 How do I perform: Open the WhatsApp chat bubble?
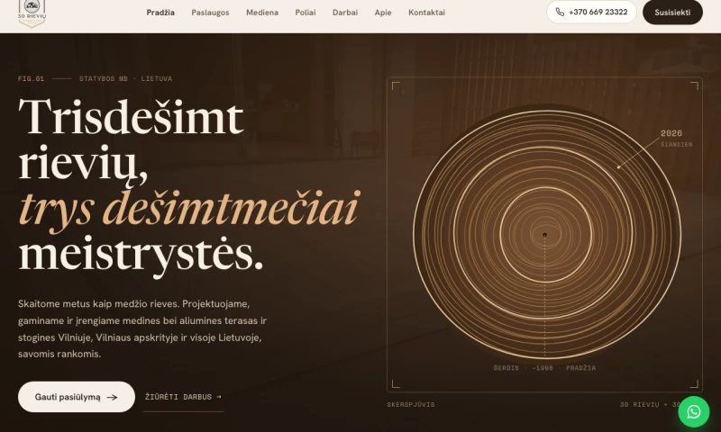[x=693, y=412]
